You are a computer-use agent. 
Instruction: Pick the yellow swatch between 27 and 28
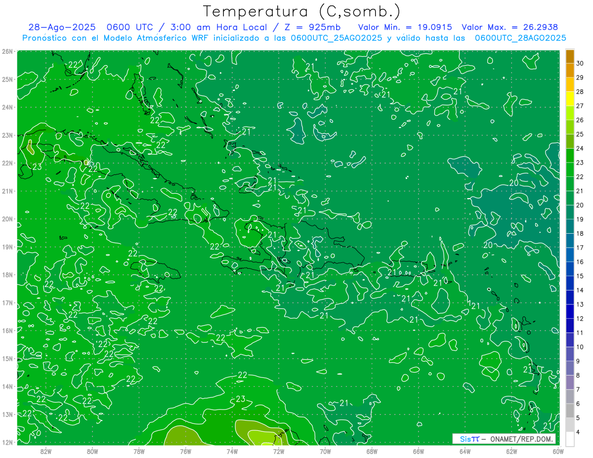(570, 99)
